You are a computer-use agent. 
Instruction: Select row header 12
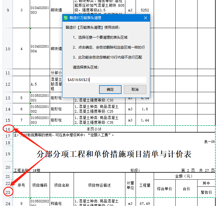pos(8,84)
